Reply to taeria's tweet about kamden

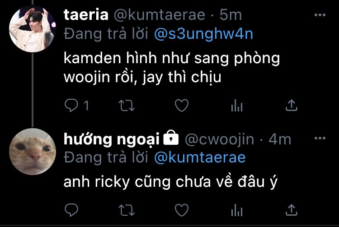[71, 105]
